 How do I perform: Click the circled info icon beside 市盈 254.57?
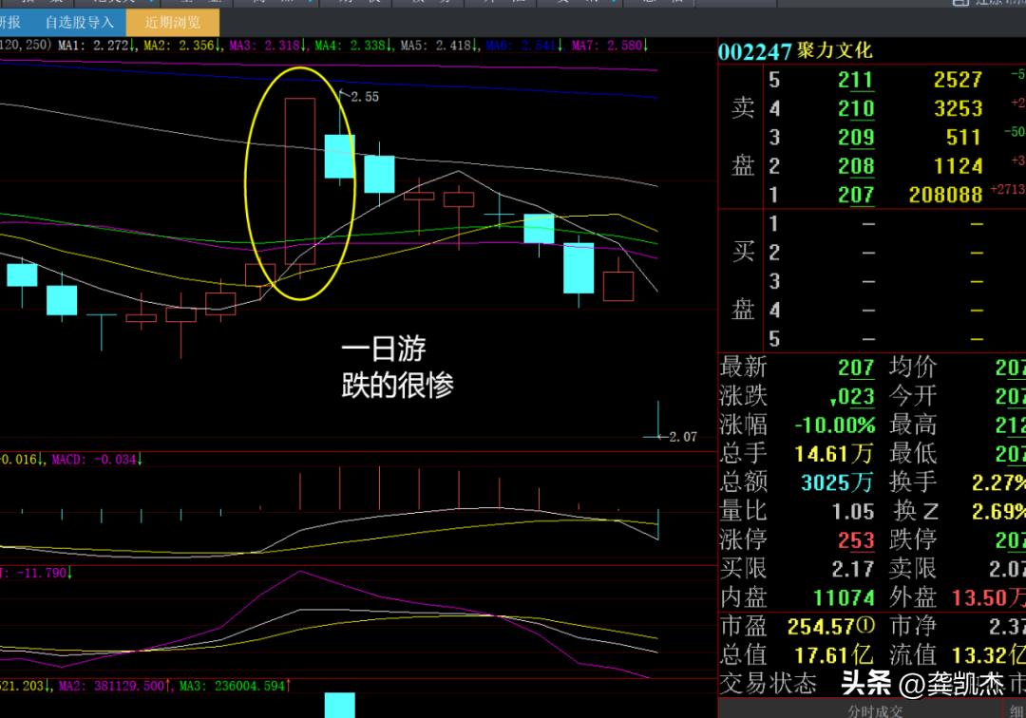pos(864,626)
